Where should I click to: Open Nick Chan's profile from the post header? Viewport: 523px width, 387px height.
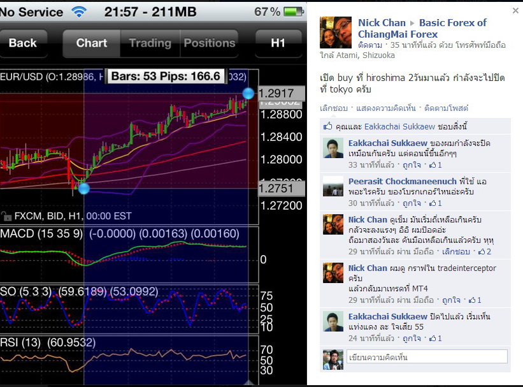[x=382, y=23]
